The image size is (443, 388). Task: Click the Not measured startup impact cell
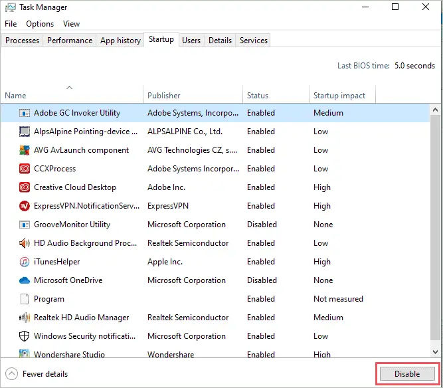(x=338, y=299)
